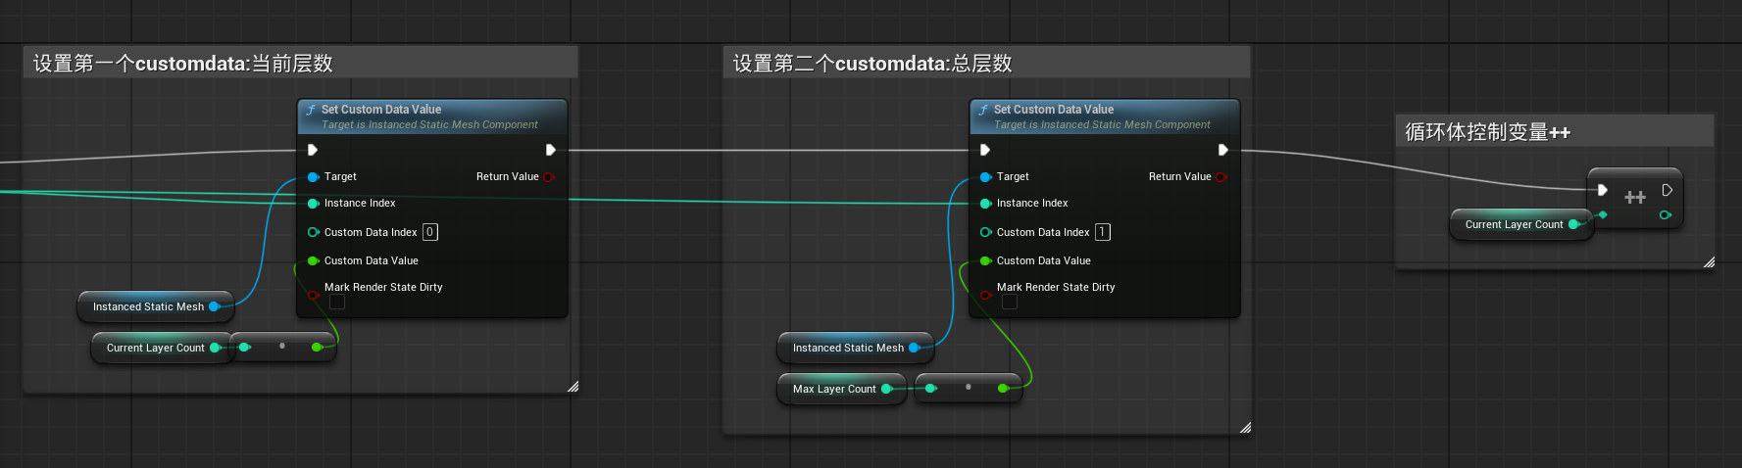The image size is (1742, 468).
Task: Click the input pin of the conversion node beside Current Layer Count
Action: click(x=245, y=347)
